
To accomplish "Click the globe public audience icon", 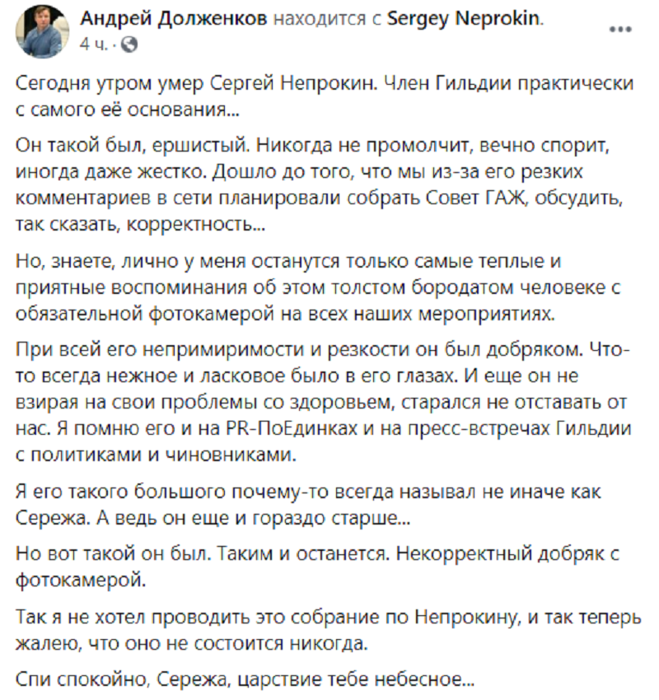I will pyautogui.click(x=129, y=44).
